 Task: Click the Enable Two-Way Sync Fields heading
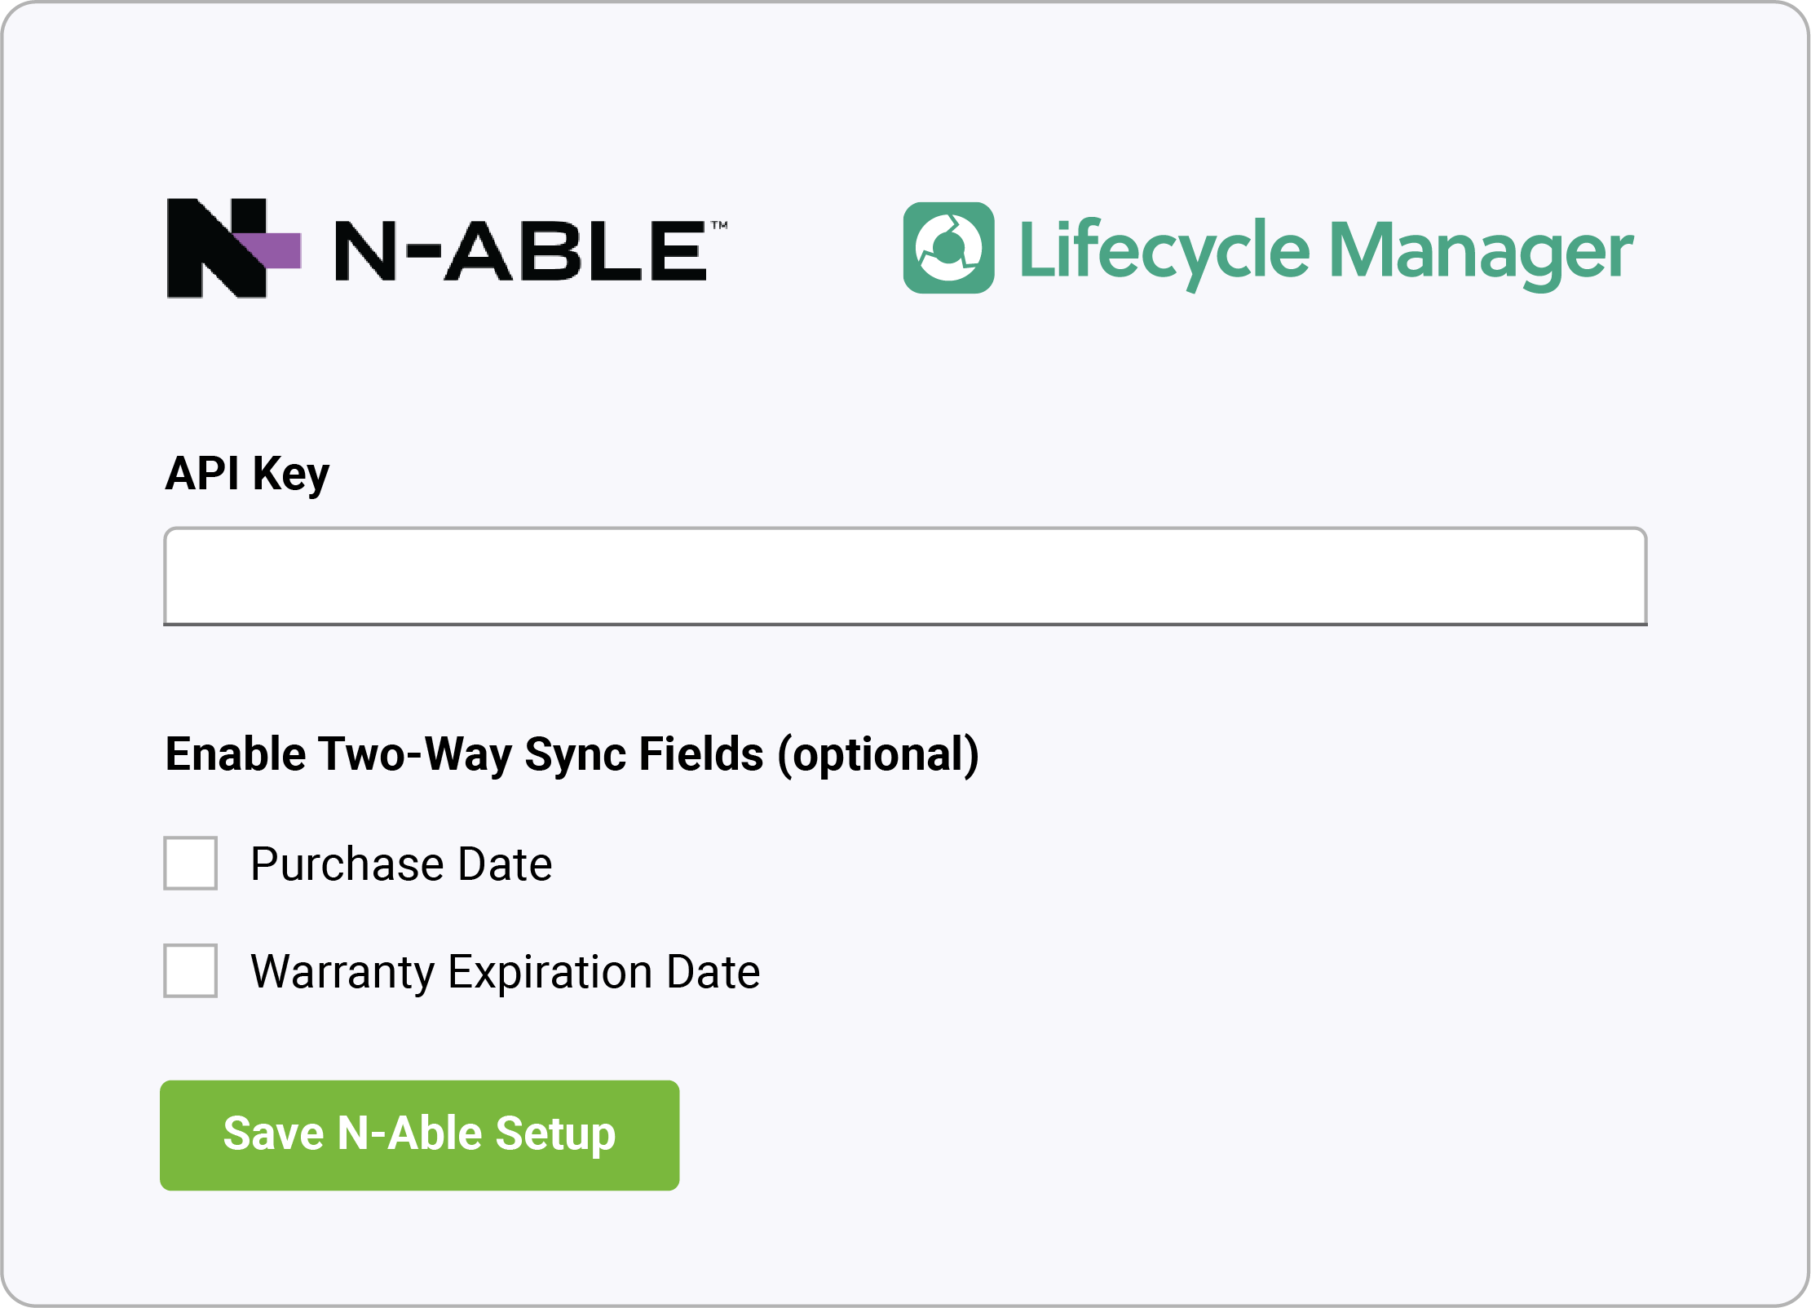pyautogui.click(x=571, y=754)
